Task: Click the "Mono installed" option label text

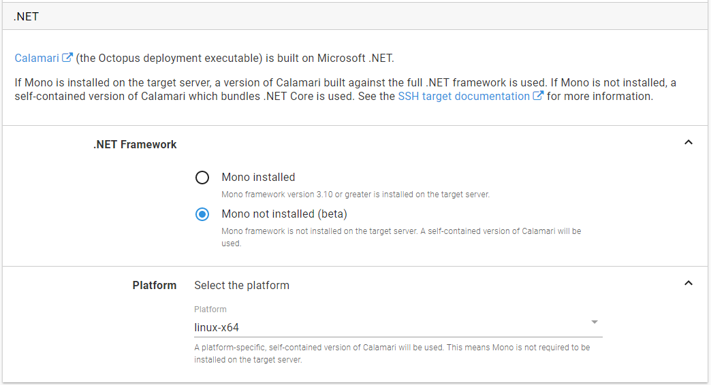Action: [x=258, y=178]
